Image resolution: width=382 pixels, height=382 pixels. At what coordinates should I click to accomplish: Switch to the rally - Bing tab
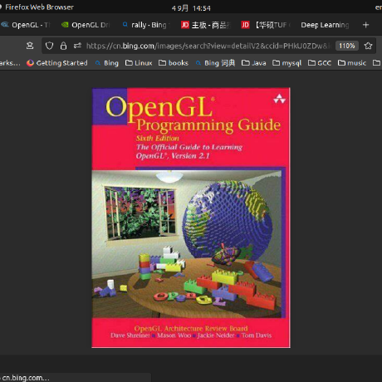point(145,25)
